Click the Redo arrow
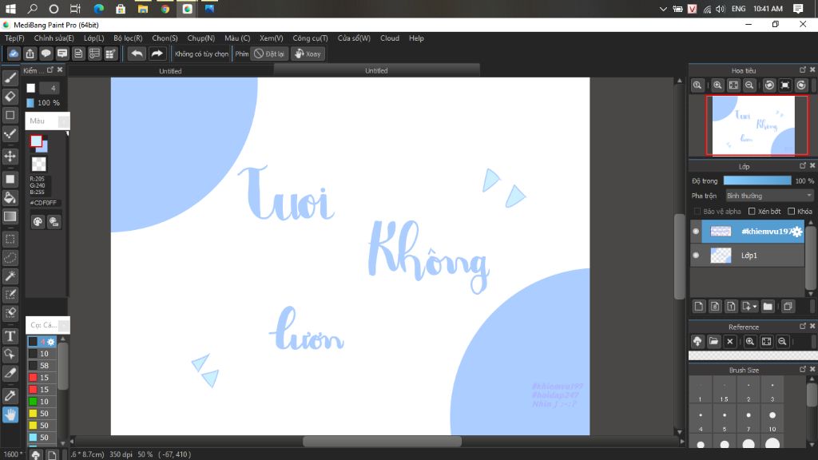The height and width of the screenshot is (460, 818). (157, 54)
